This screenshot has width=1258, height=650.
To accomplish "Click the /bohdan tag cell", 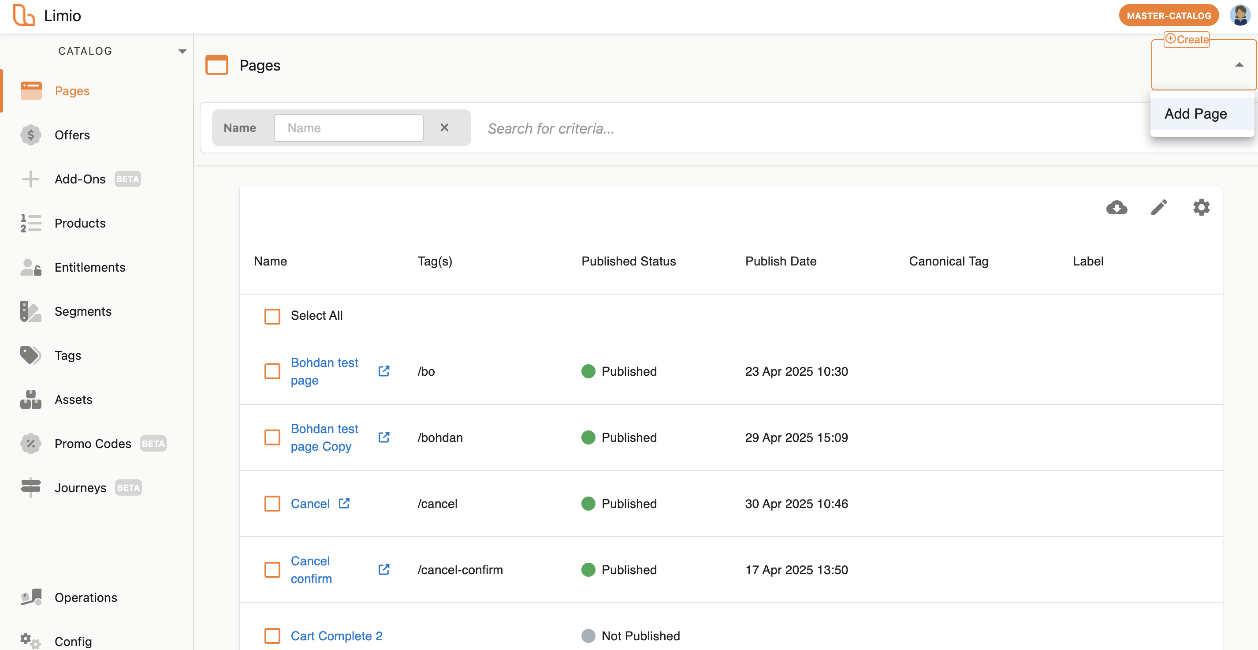I will pyautogui.click(x=440, y=437).
